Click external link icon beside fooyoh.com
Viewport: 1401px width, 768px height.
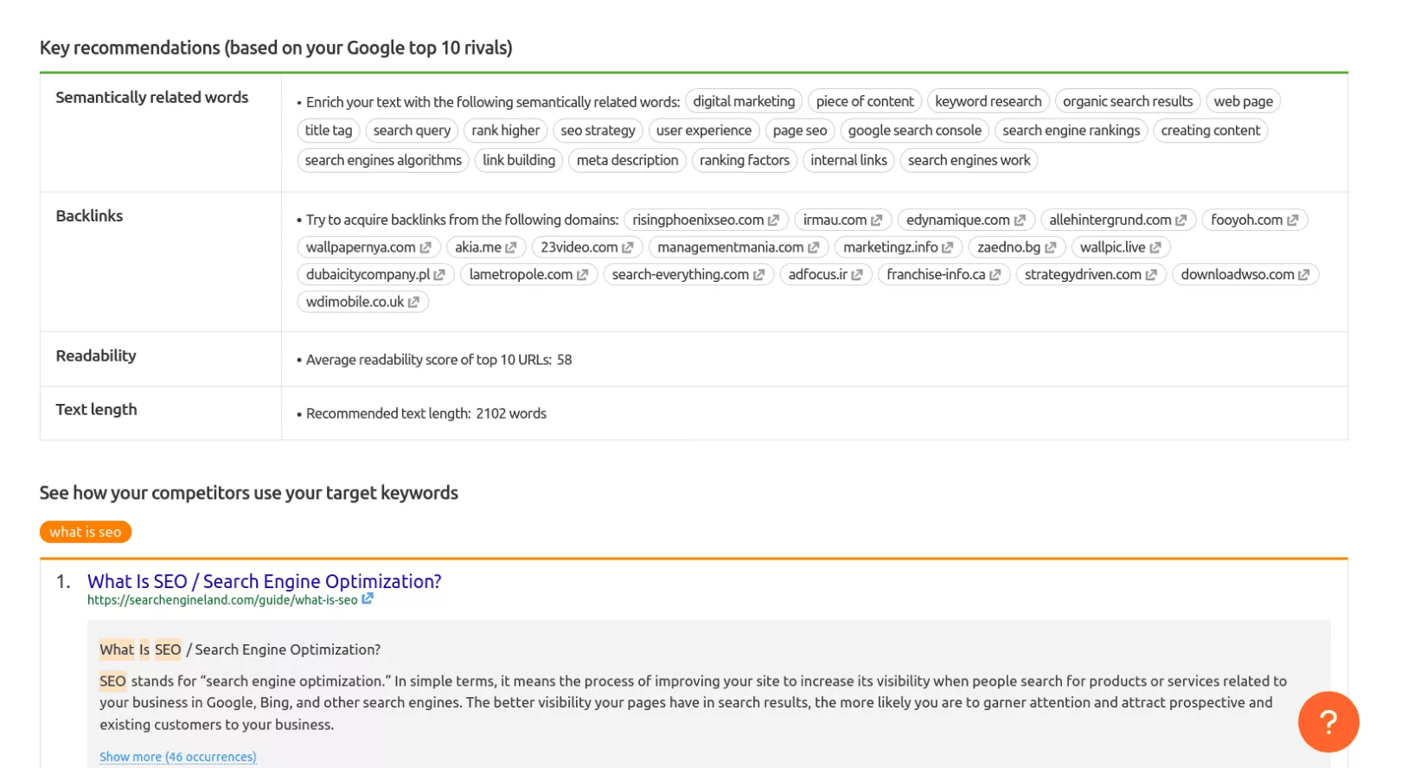(x=1292, y=221)
